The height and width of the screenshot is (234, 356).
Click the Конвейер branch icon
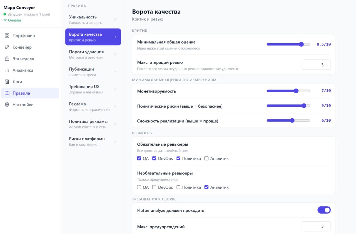point(7,47)
